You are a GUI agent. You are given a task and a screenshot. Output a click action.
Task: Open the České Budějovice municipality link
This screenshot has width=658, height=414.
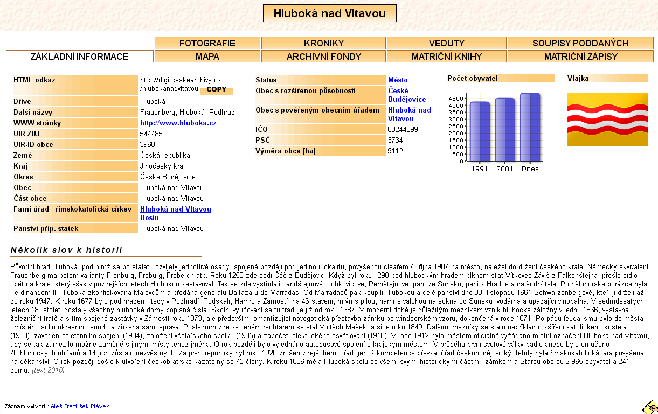(x=407, y=95)
